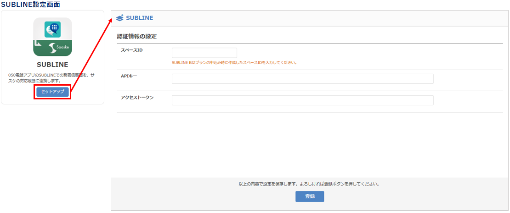The height and width of the screenshot is (213, 510).
Task: Click the SUBLINE logo icon in header
Action: tap(120, 18)
